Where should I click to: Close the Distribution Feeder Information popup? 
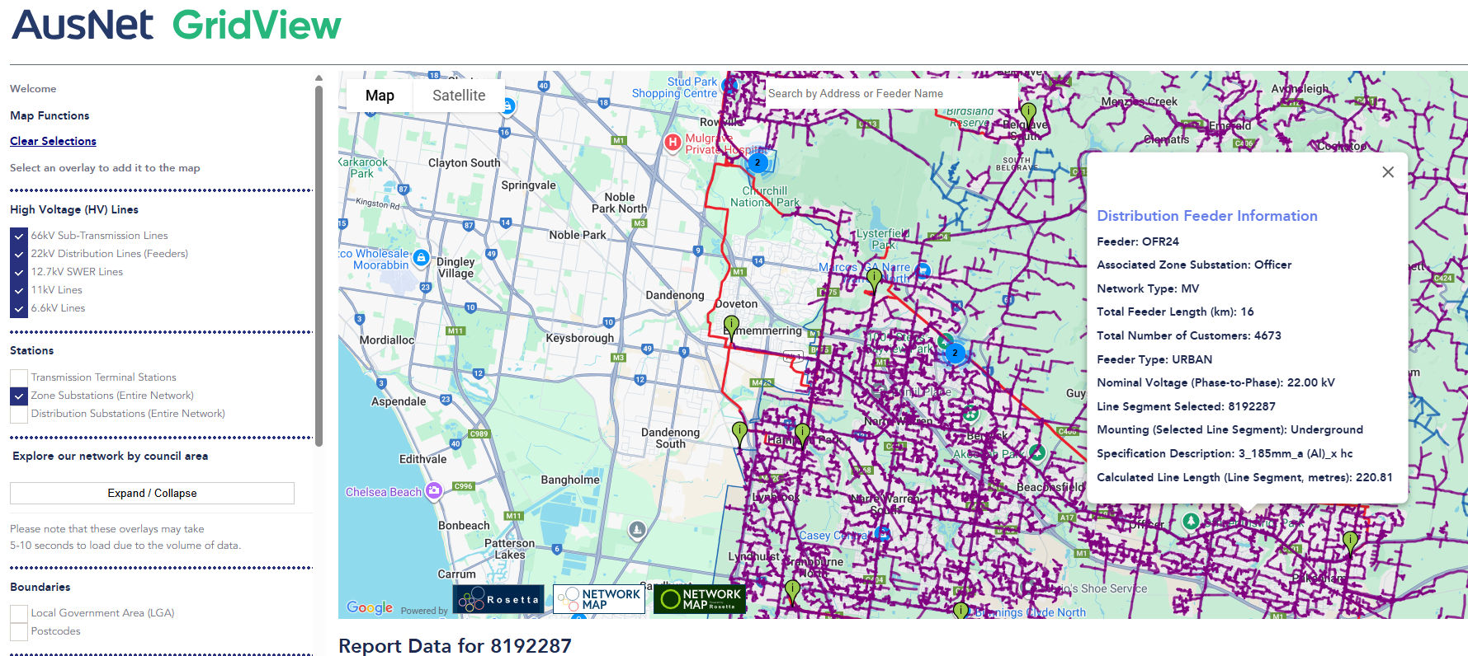tap(1388, 172)
